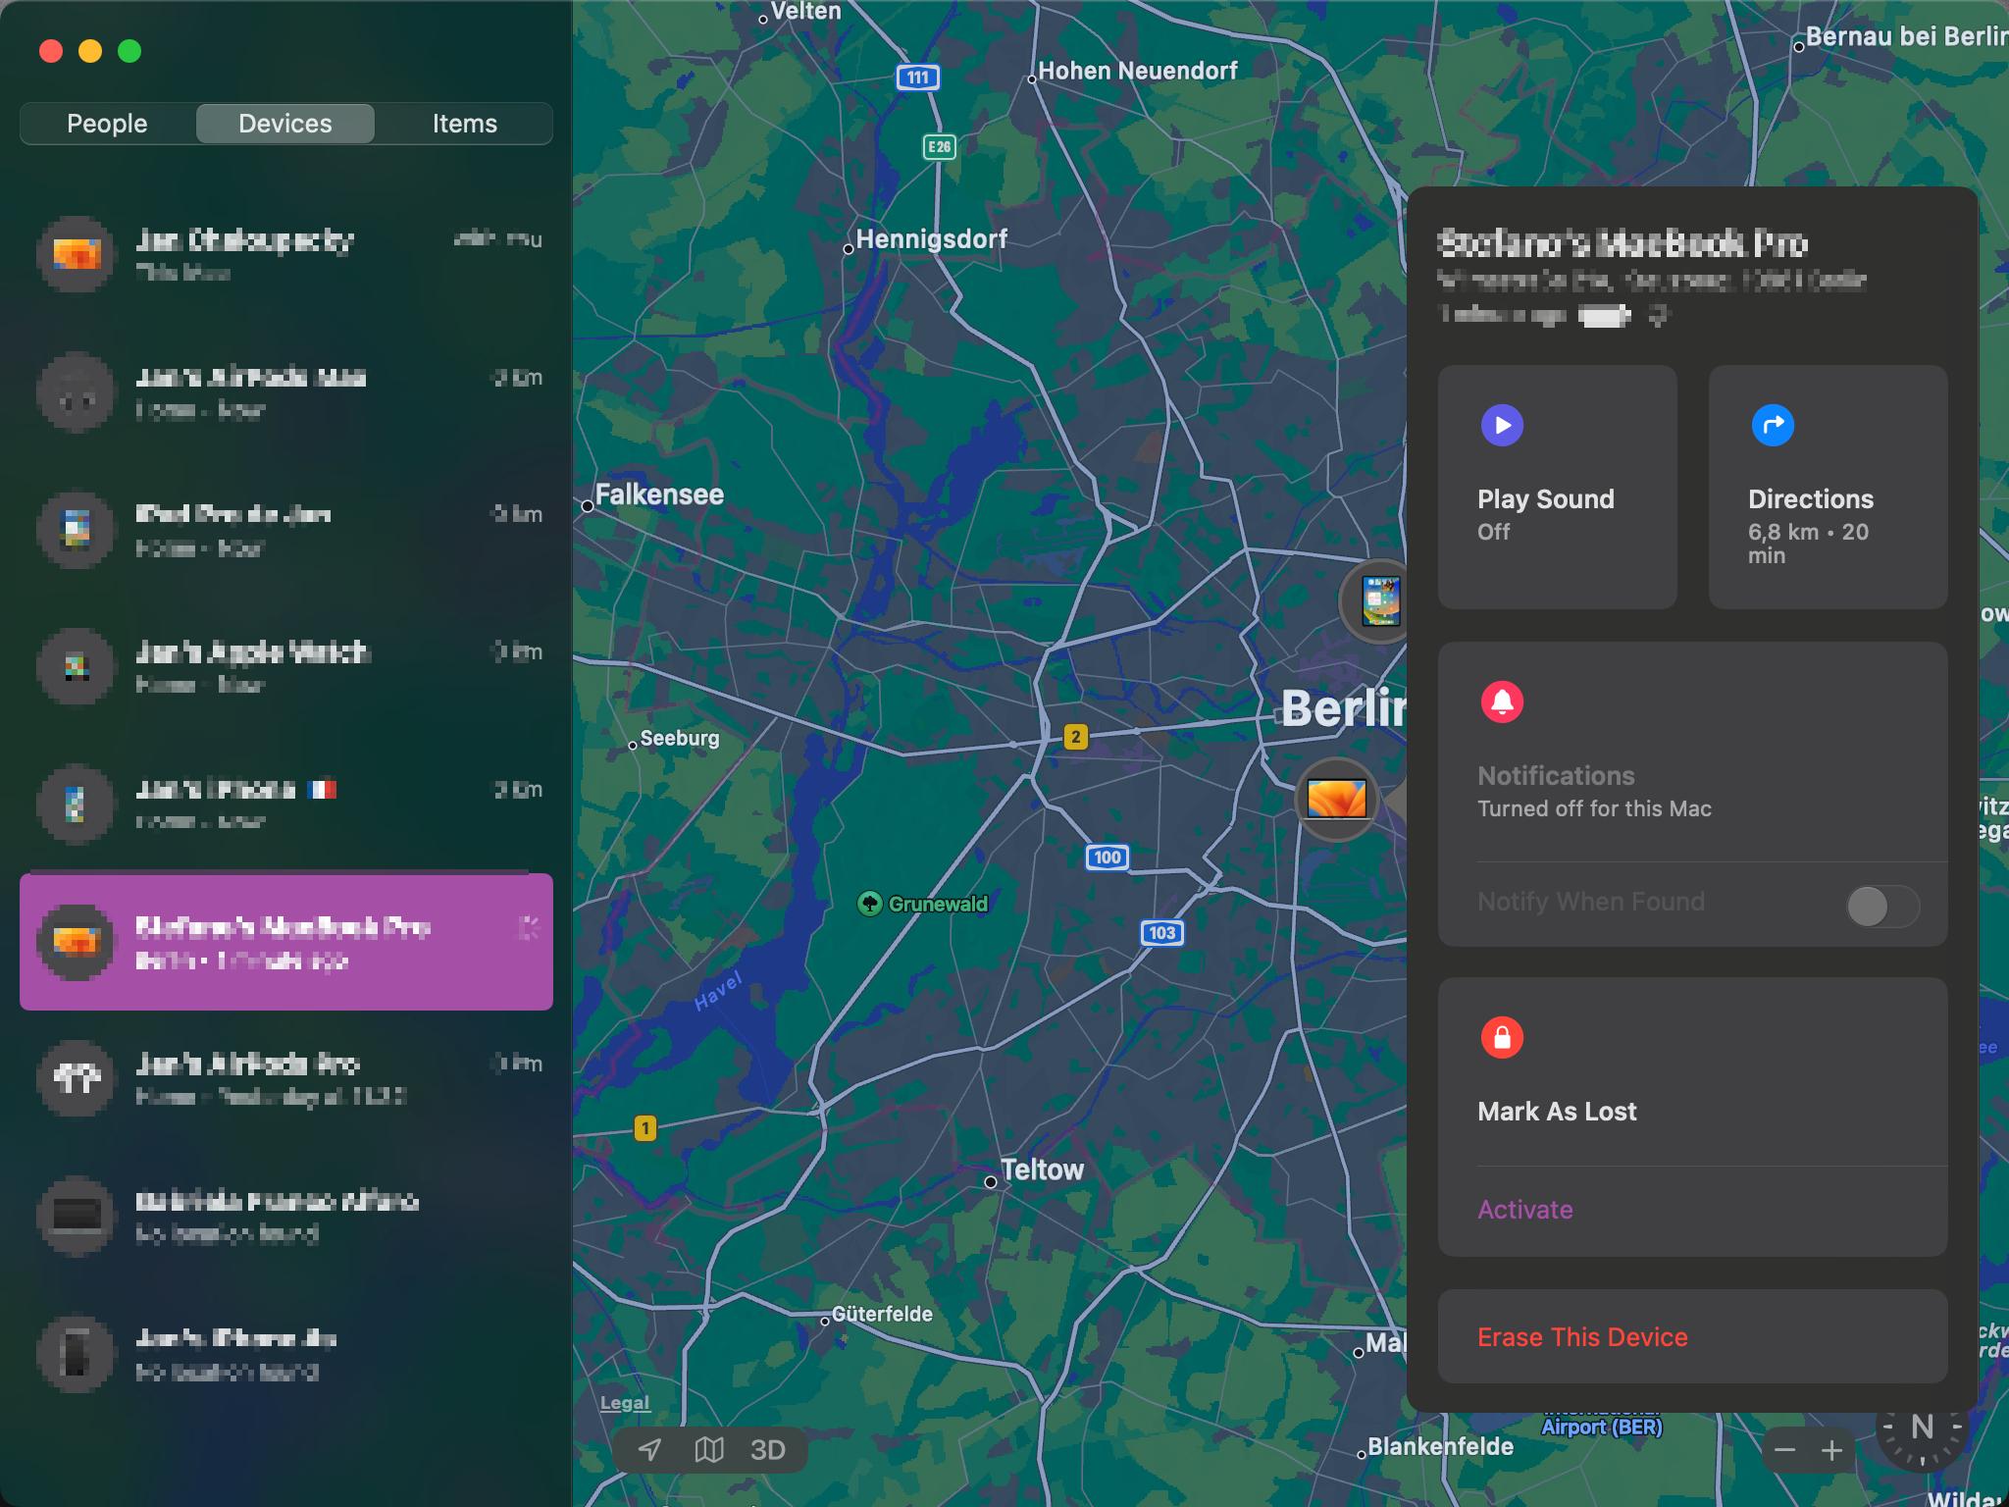Click the purple play icon under Stefano's MacBook Pro

[x=1502, y=425]
